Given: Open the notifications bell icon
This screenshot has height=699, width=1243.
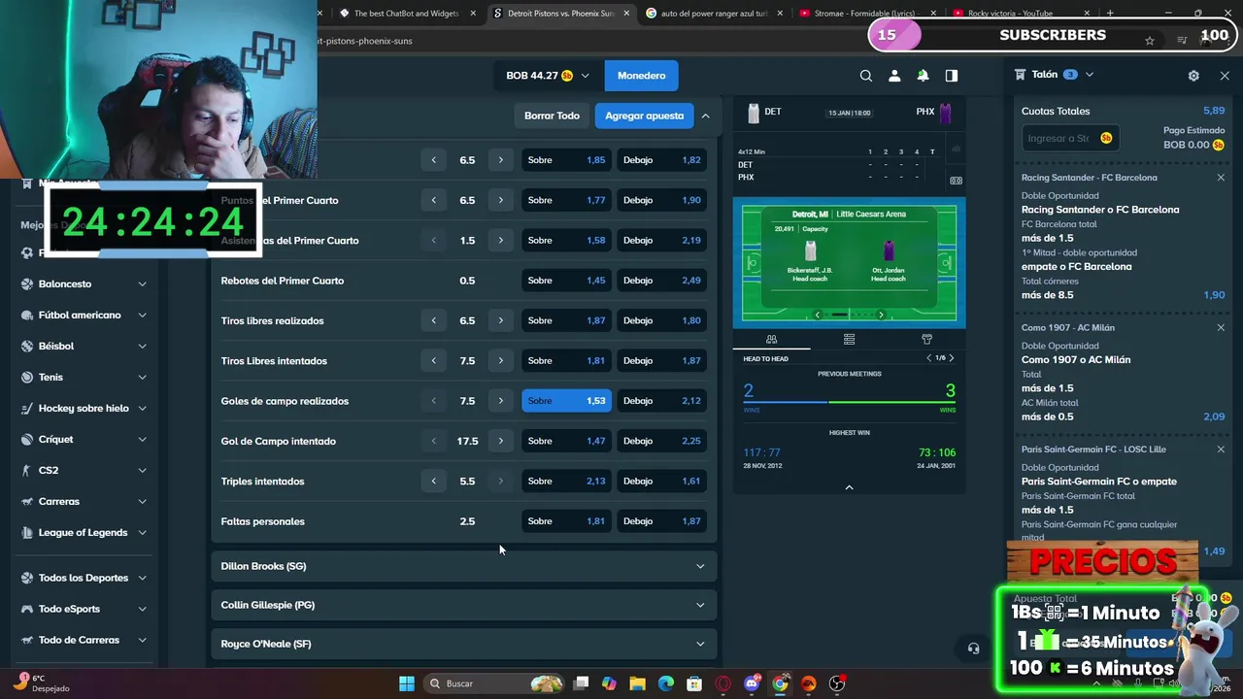Looking at the screenshot, I should point(923,76).
